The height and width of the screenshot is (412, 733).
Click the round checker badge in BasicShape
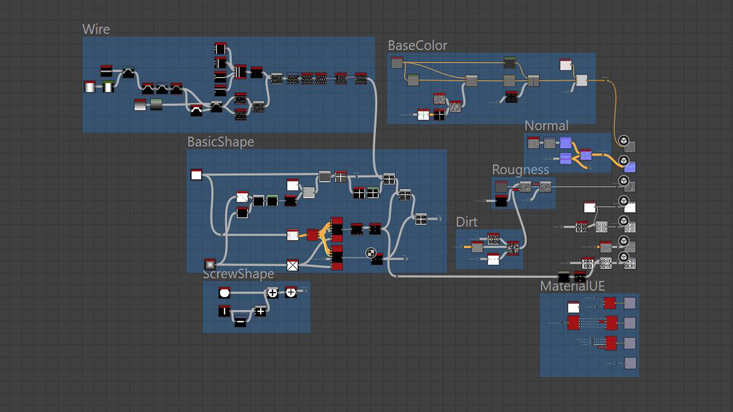[x=371, y=253]
